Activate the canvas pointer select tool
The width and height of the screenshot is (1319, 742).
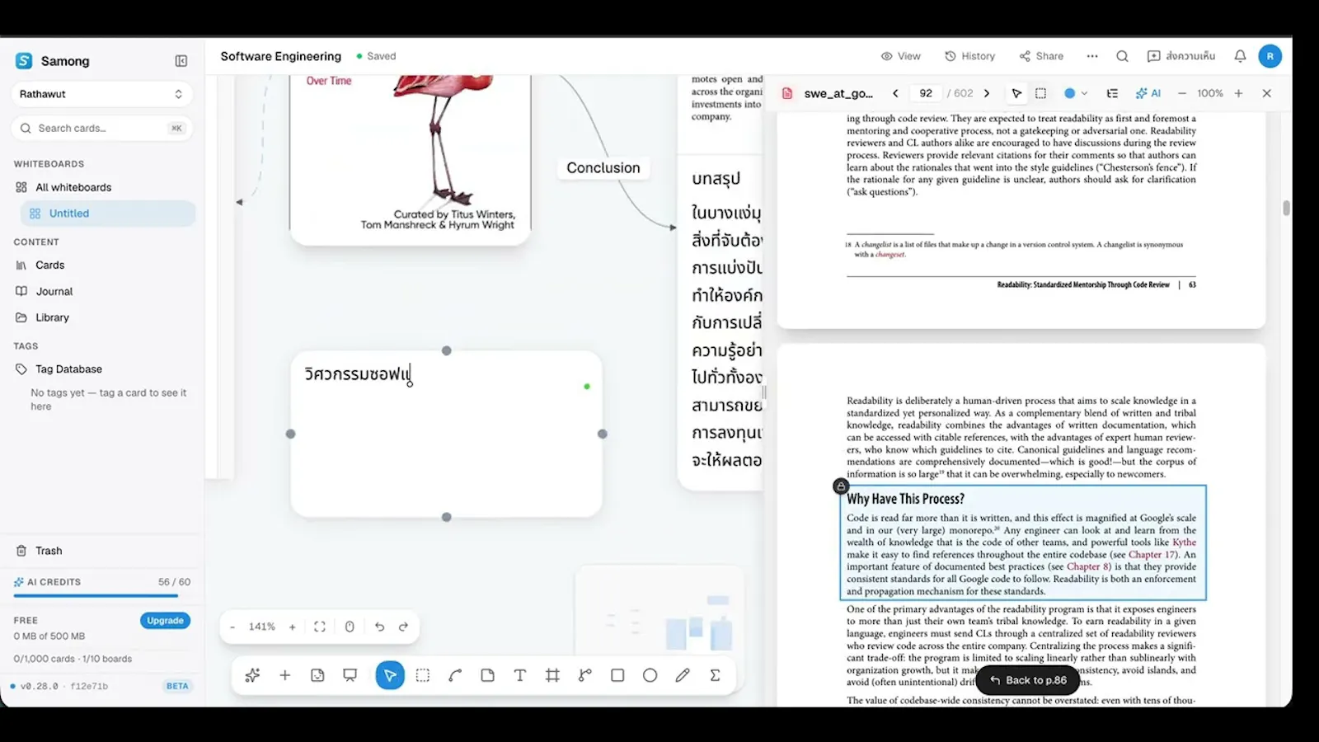coord(390,675)
